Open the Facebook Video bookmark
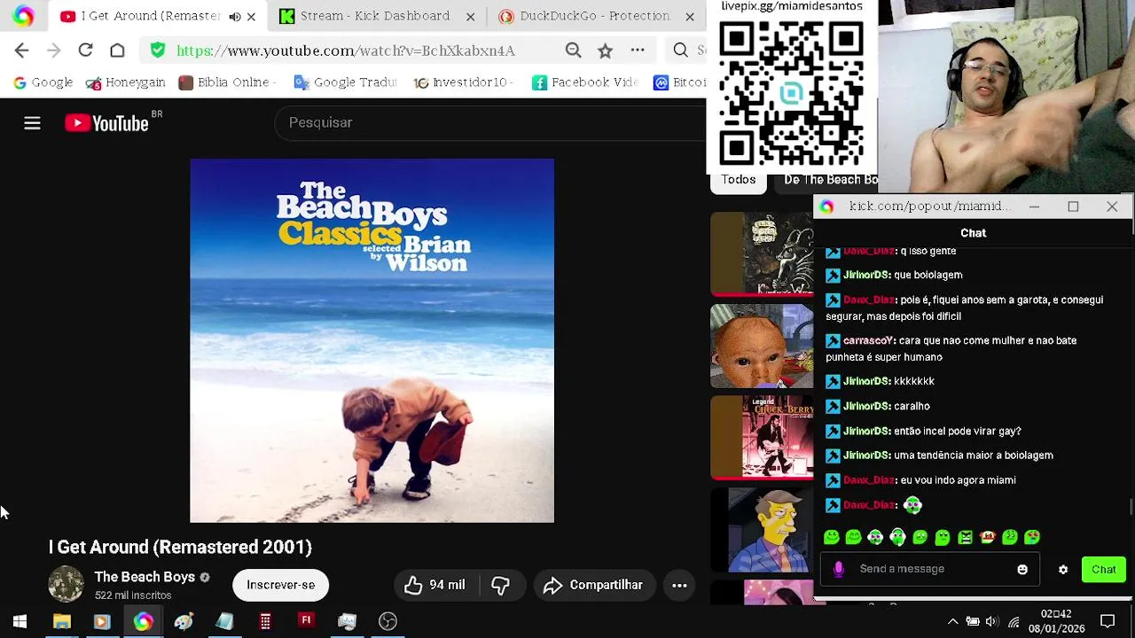 pyautogui.click(x=585, y=82)
